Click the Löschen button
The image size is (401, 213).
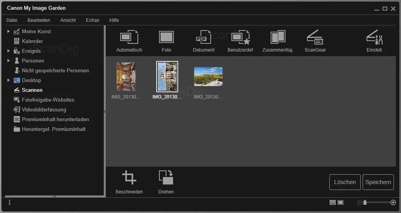[x=345, y=182]
